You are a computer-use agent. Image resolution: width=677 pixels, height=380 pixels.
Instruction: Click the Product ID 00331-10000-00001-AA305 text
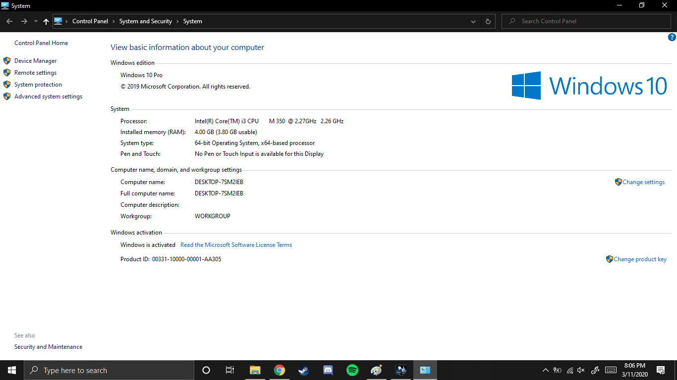[x=187, y=259]
